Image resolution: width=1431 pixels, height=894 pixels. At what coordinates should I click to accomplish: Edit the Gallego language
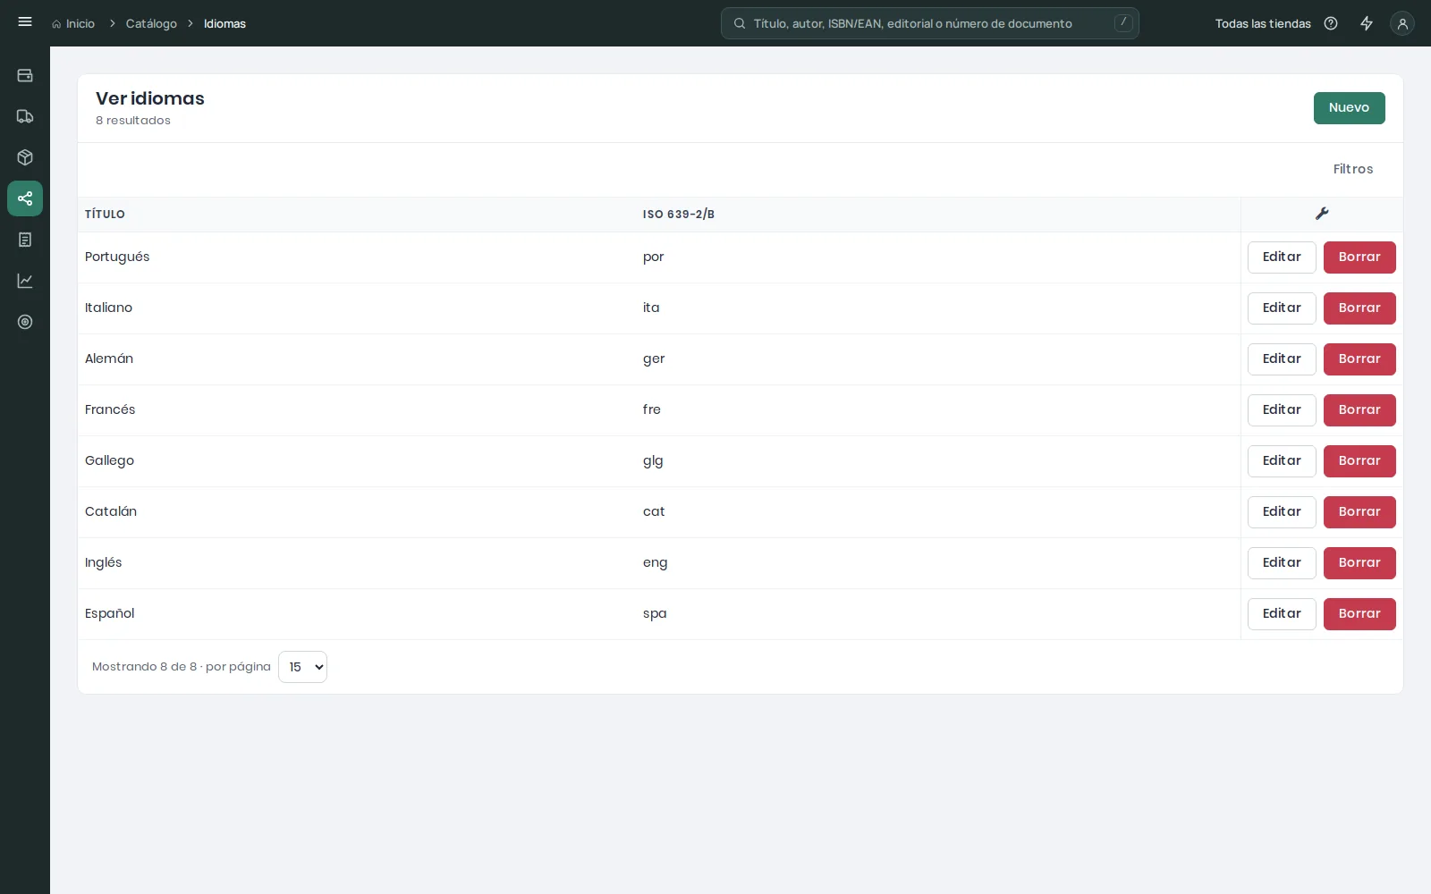1282,461
